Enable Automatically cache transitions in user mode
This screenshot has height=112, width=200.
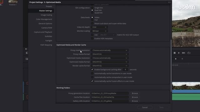pyautogui.click(x=92, y=73)
